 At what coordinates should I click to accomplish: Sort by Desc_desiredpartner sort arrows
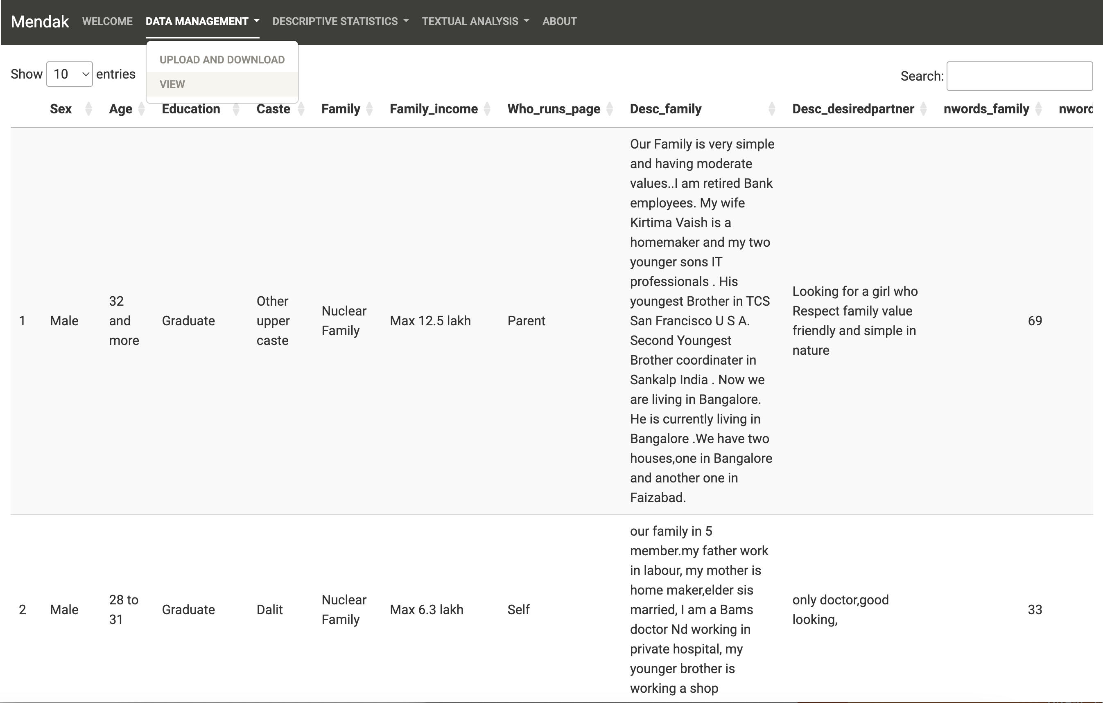click(923, 109)
